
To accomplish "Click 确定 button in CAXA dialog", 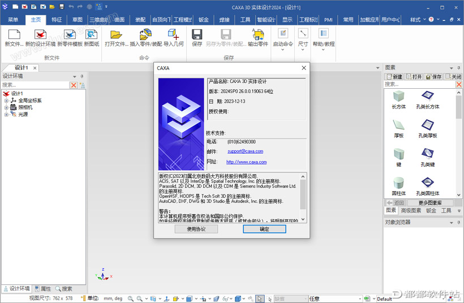I will [264, 229].
